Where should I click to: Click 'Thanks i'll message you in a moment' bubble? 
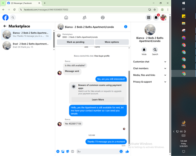[x=106, y=142]
